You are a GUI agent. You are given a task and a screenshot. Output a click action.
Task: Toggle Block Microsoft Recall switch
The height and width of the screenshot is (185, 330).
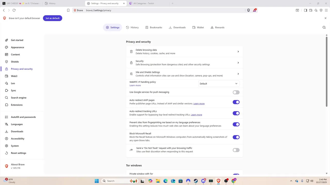coord(236,137)
